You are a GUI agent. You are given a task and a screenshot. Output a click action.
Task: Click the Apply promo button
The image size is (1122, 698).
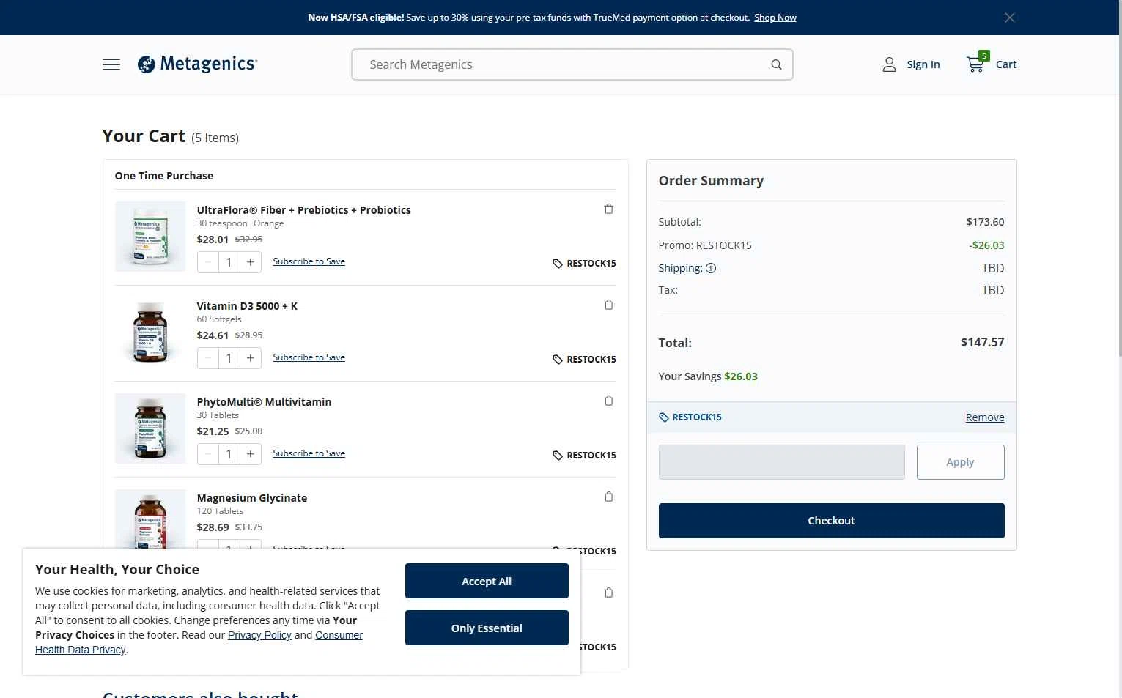(960, 462)
